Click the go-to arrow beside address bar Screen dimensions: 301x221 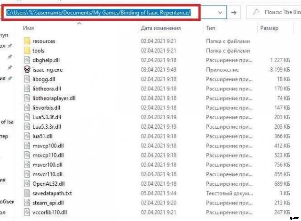coord(234,12)
